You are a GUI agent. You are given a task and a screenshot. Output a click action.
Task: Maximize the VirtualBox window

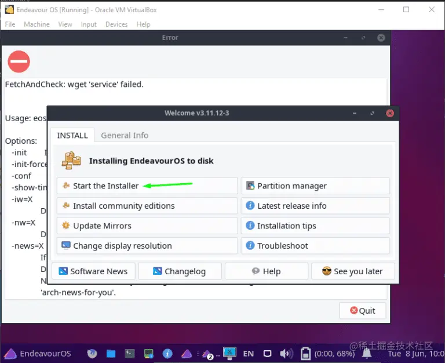(406, 10)
